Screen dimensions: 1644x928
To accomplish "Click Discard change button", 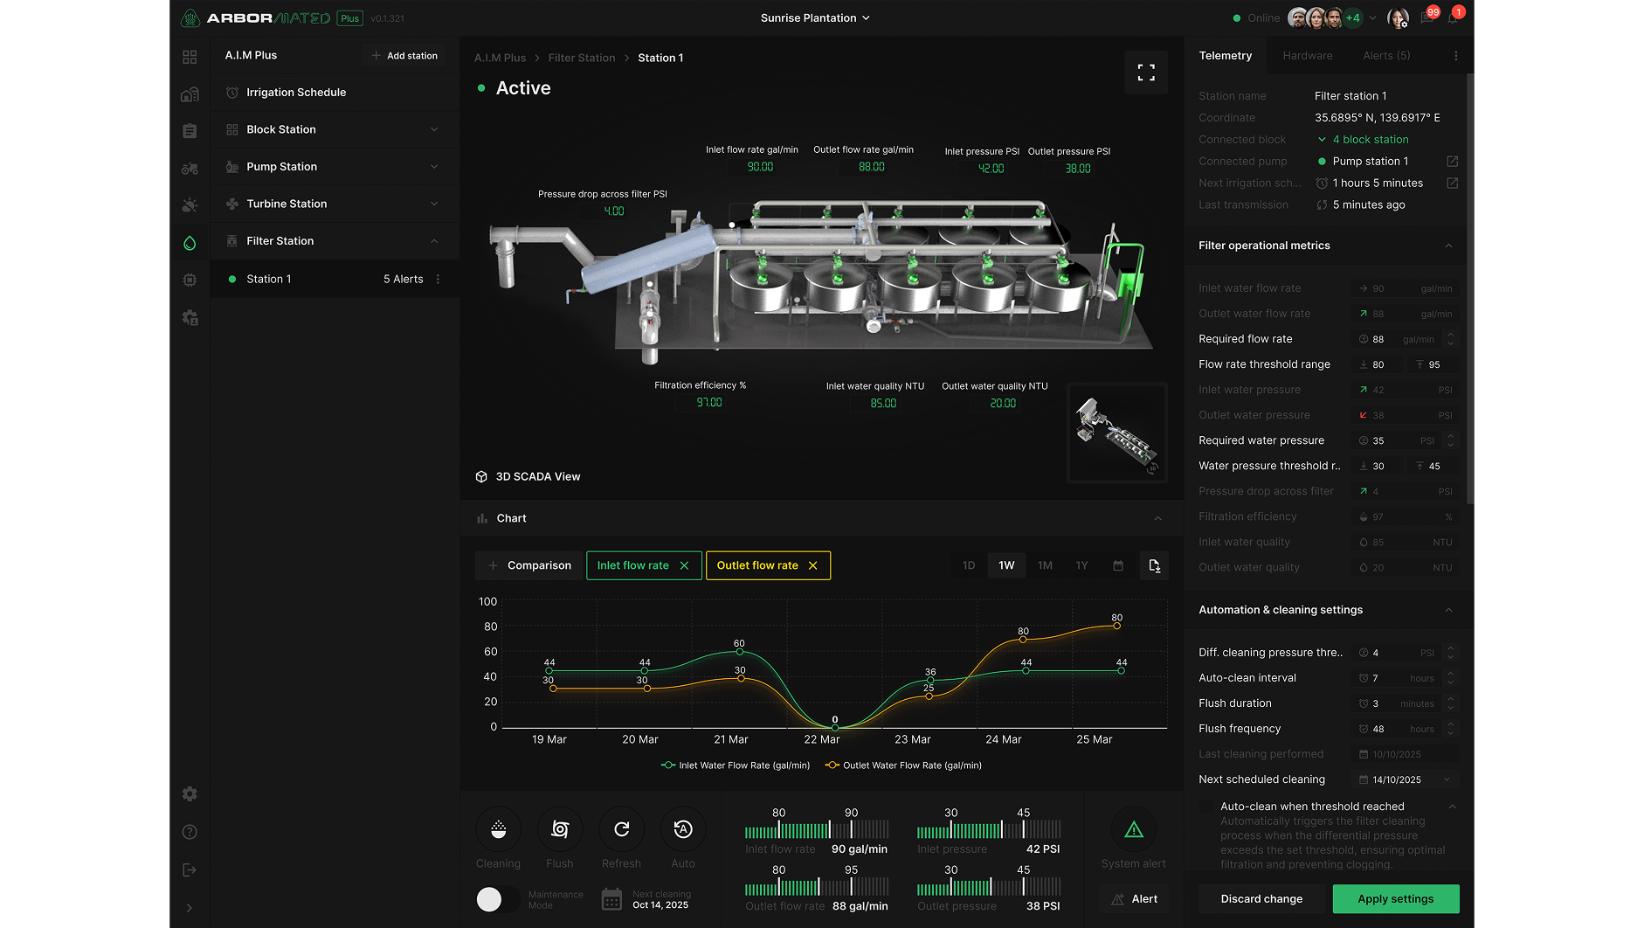I will click(x=1261, y=899).
